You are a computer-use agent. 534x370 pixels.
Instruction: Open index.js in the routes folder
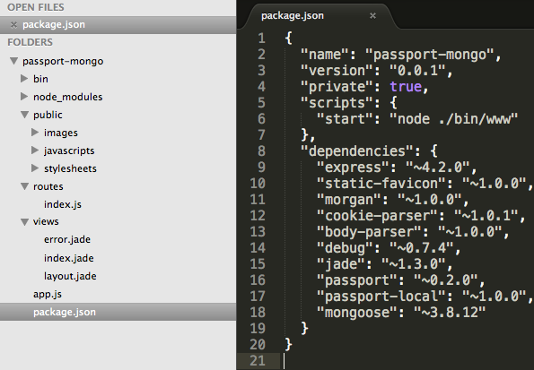[63, 204]
